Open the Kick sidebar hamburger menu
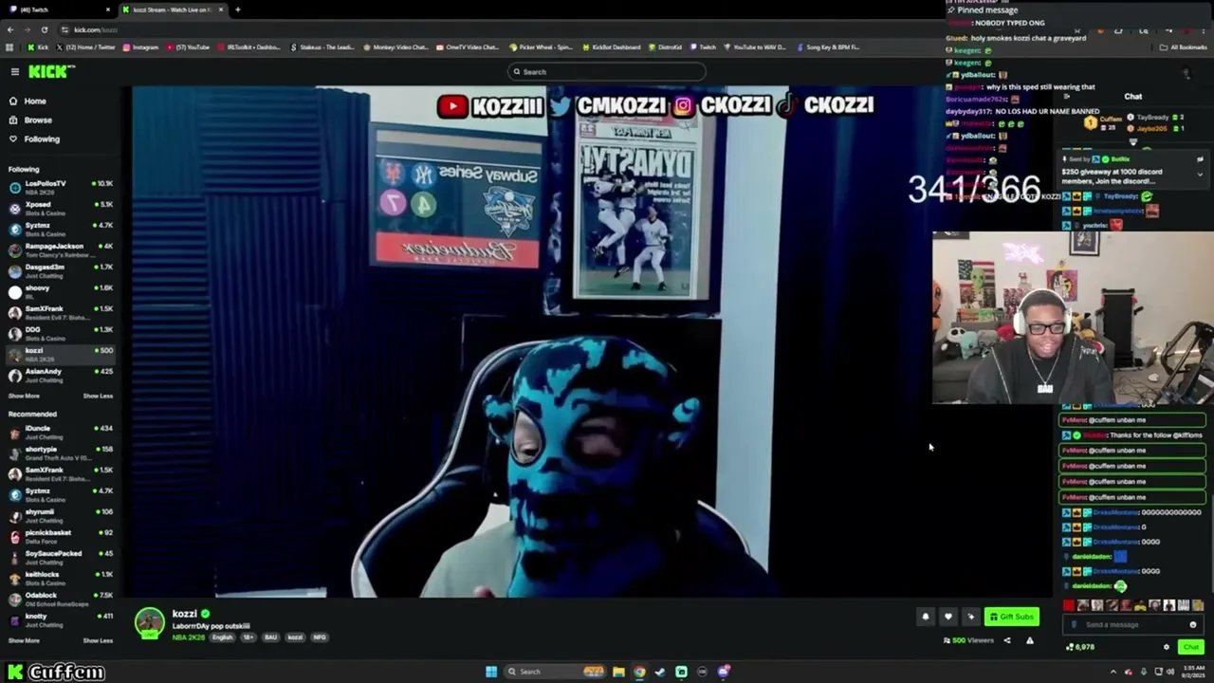Viewport: 1214px width, 683px height. point(15,72)
